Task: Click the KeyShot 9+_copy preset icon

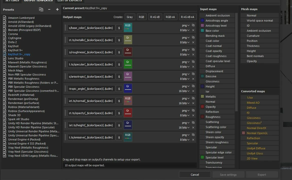Action: point(5,54)
